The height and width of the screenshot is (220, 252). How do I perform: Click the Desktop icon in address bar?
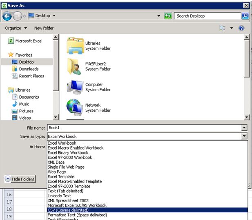[x=31, y=15]
